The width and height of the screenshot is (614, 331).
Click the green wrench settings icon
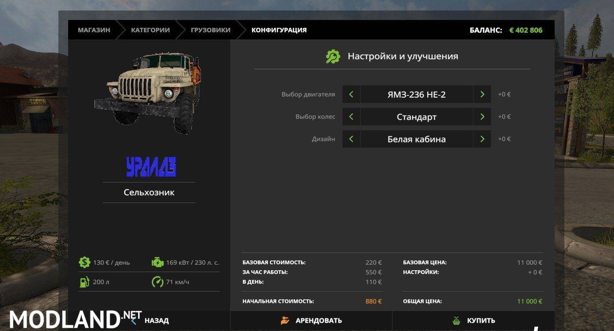click(333, 56)
